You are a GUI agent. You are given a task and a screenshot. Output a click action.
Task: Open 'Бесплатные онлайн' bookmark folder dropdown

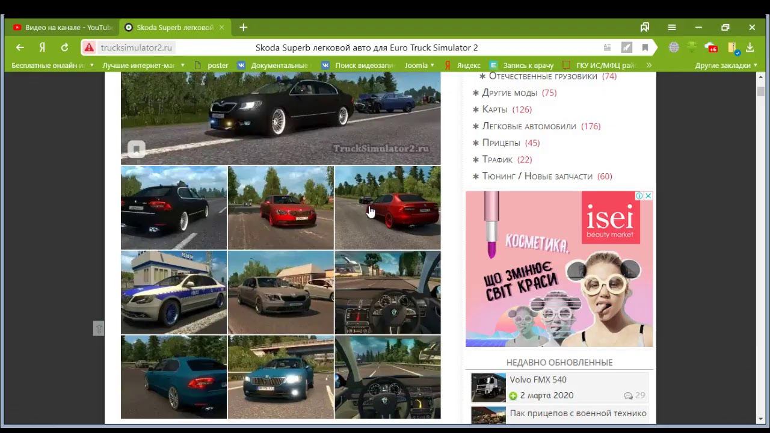[53, 65]
